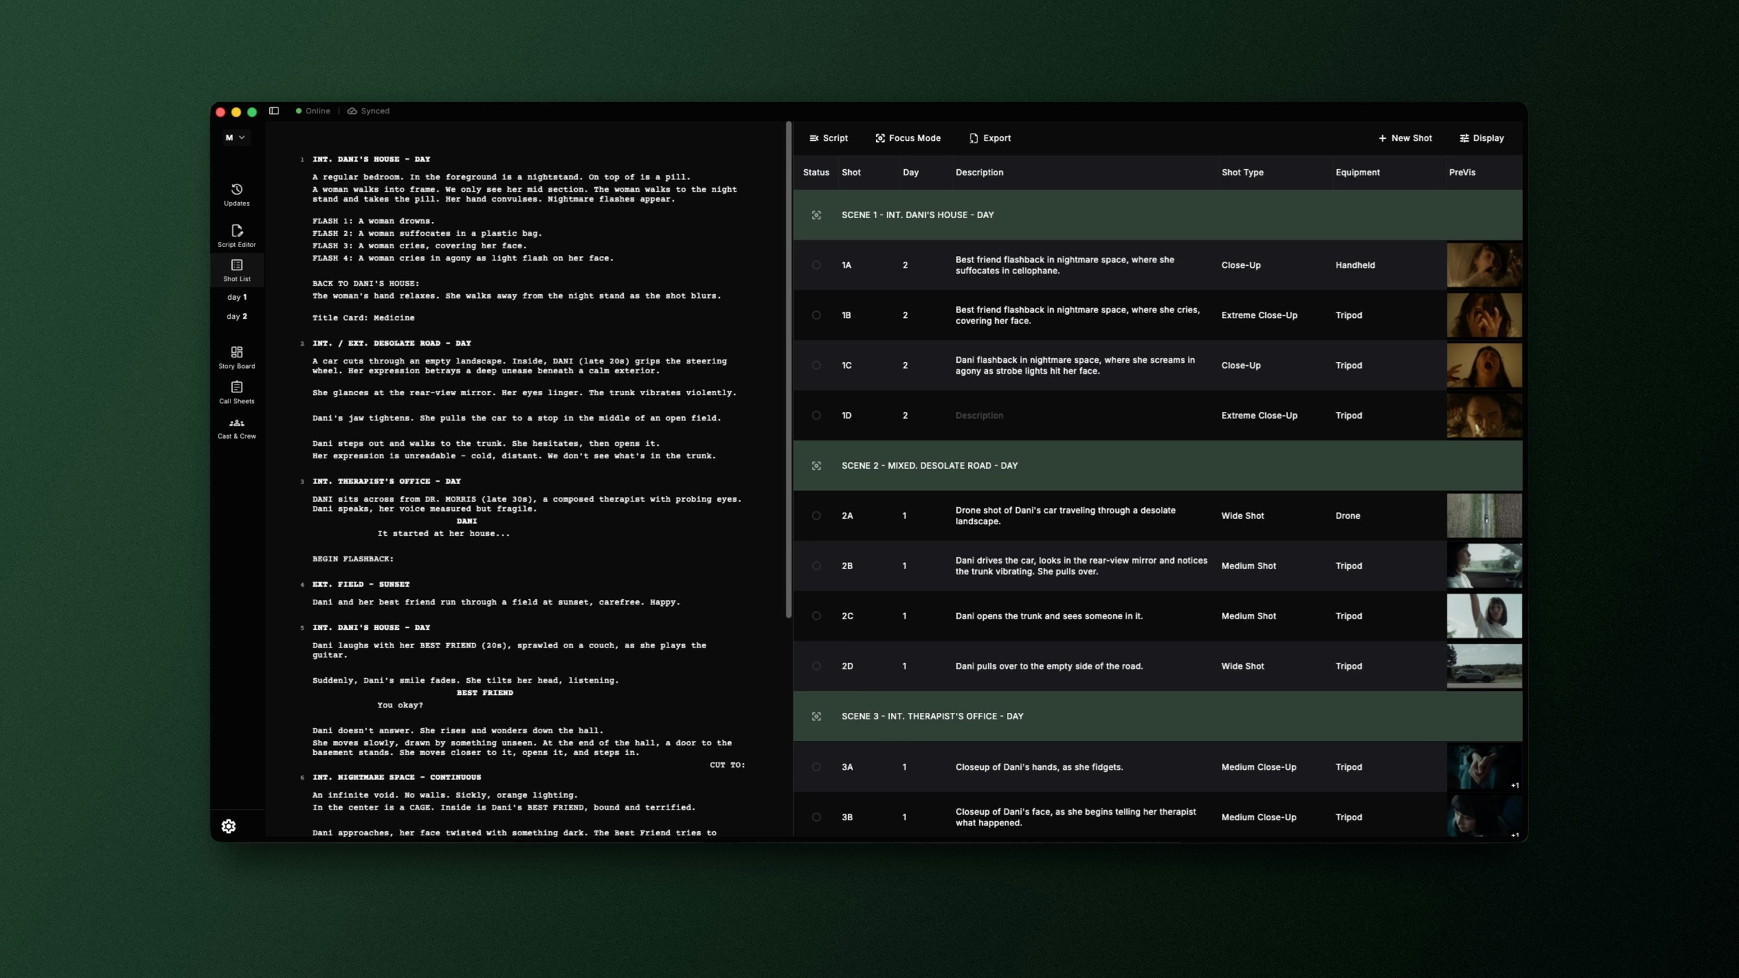Change Equipment for shot 1A Handheld

(1355, 265)
